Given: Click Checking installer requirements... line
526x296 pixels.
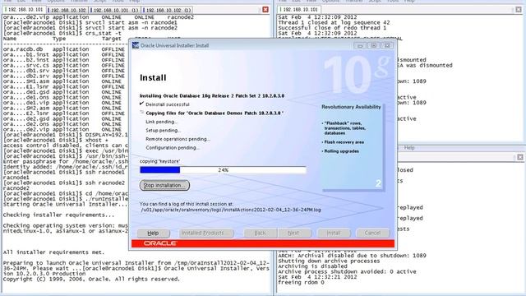Looking at the screenshot, I should [58, 215].
